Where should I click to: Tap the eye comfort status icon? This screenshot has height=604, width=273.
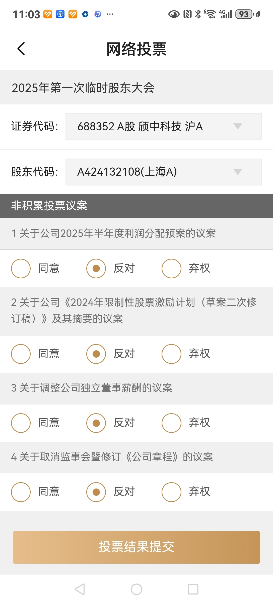point(174,14)
